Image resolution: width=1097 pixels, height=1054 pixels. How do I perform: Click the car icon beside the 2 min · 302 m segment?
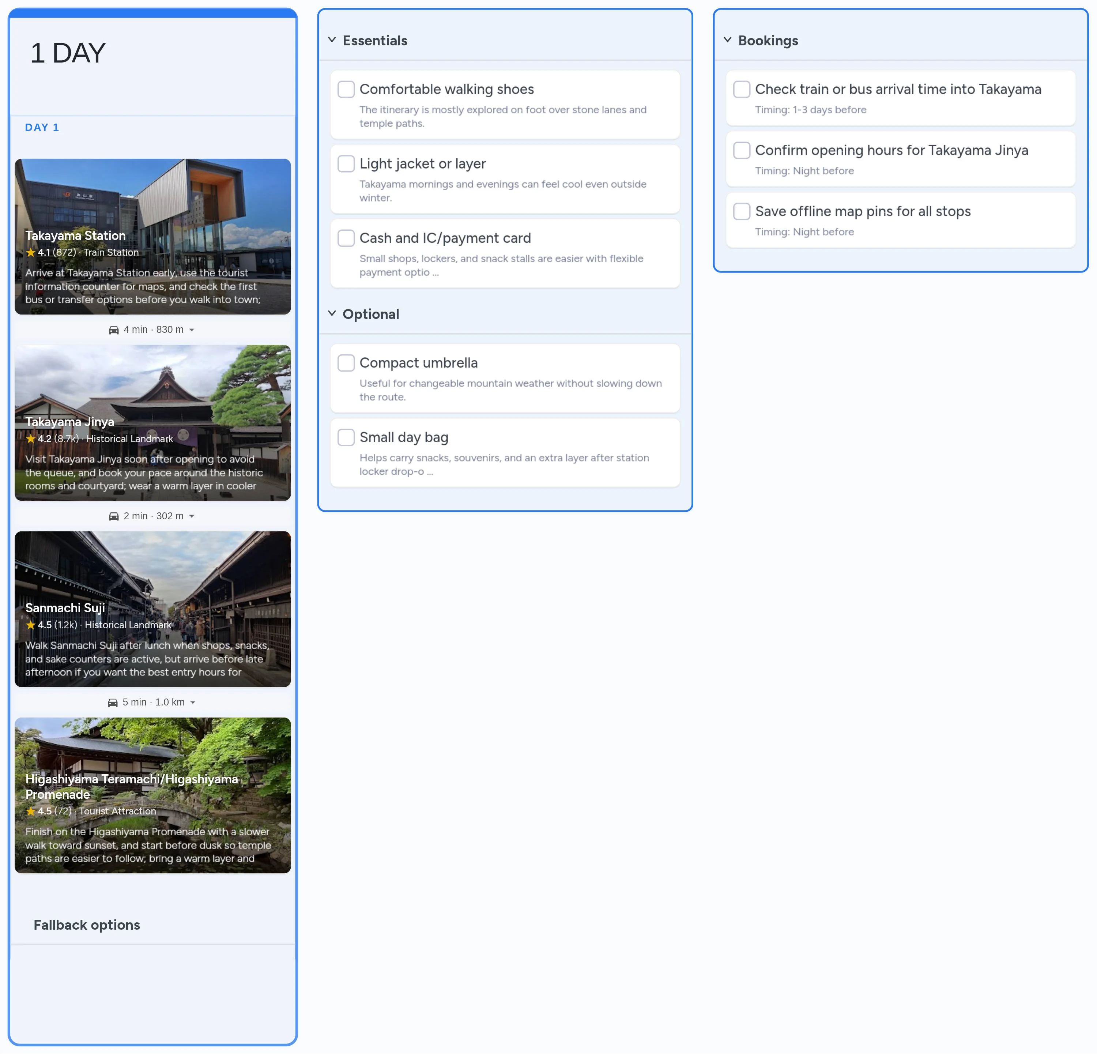point(114,516)
